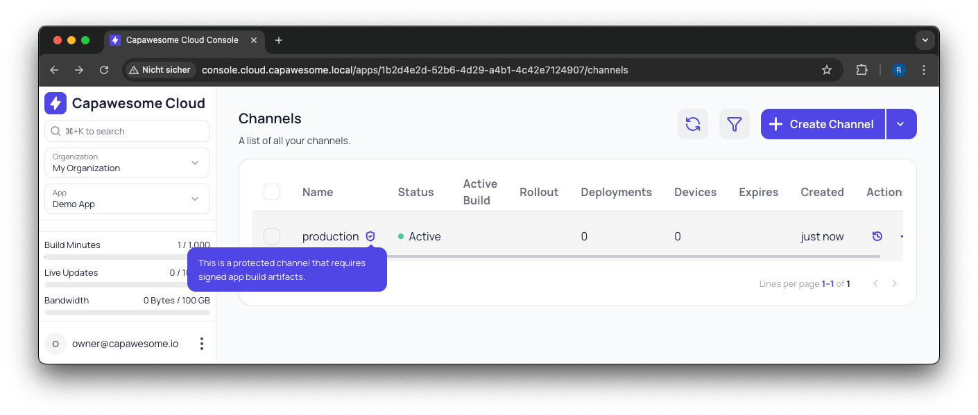
Task: Click the protected channel shield icon
Action: (x=370, y=236)
